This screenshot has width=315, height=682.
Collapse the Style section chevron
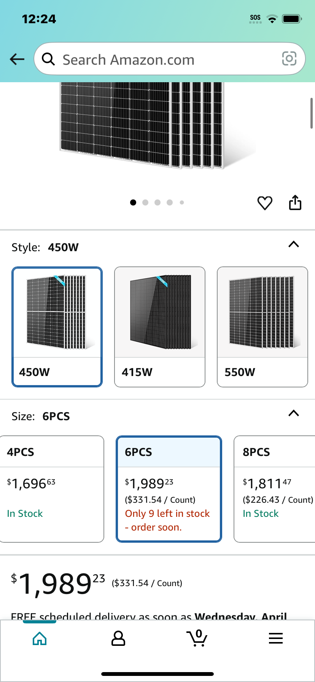pyautogui.click(x=294, y=244)
